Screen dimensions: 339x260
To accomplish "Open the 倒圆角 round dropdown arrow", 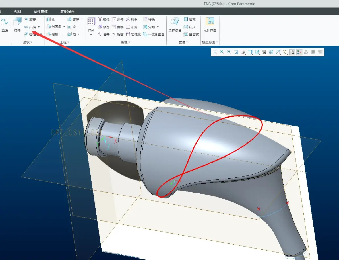I will click(x=64, y=27).
